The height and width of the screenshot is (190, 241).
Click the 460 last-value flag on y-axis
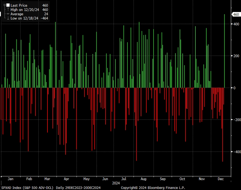pyautogui.click(x=236, y=14)
